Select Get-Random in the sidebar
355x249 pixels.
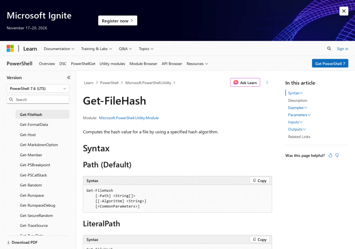31,185
